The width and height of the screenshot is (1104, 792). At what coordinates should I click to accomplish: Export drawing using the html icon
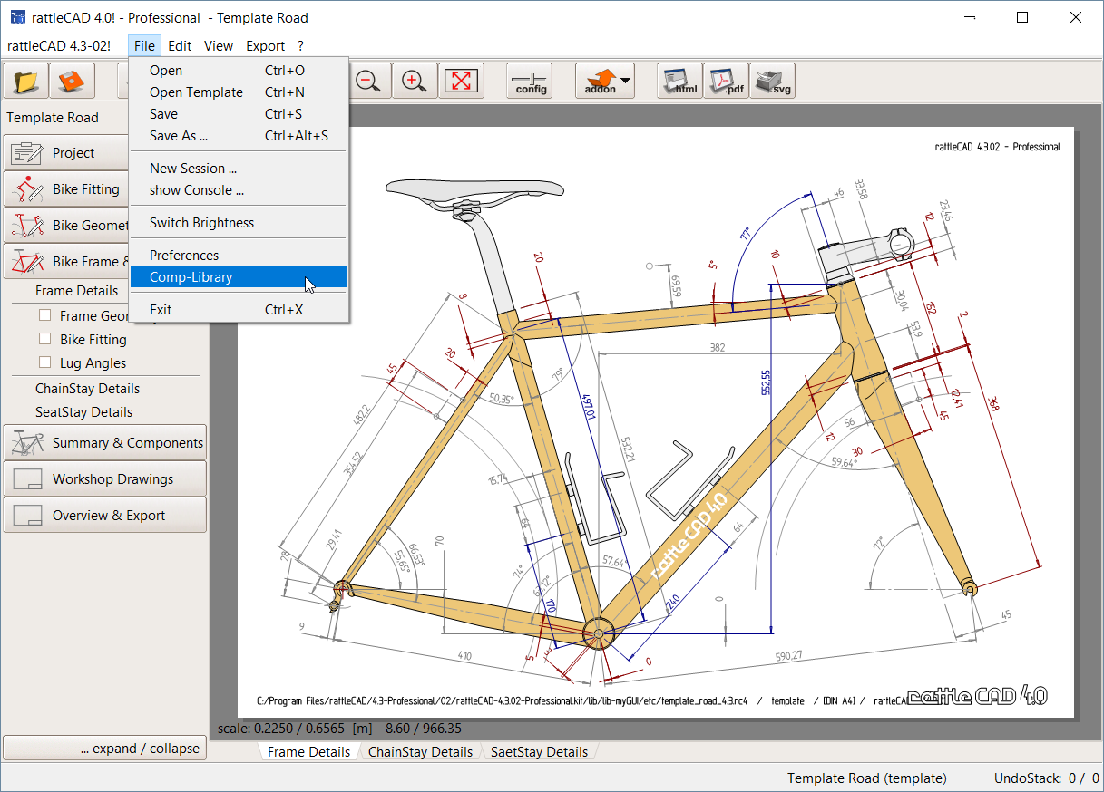click(x=679, y=81)
